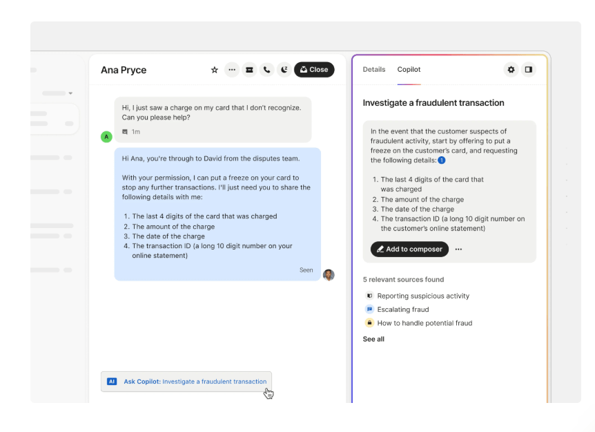Open Reporting suspicious activity source
This screenshot has height=432, width=595.
pos(422,296)
